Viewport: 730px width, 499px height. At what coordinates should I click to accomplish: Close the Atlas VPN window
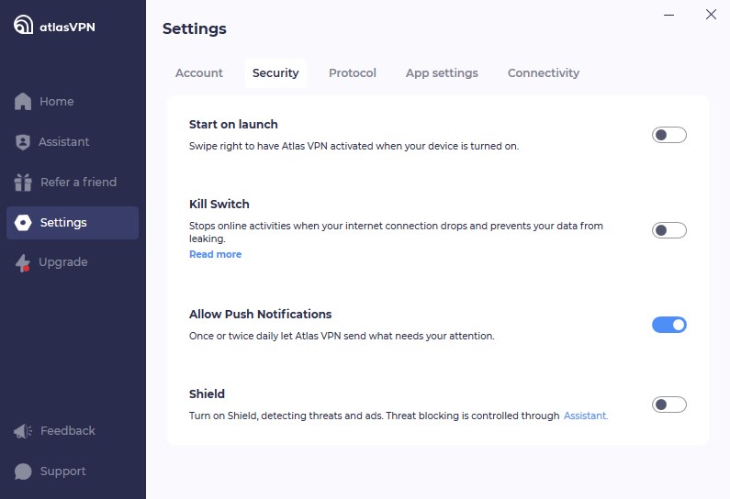(711, 15)
